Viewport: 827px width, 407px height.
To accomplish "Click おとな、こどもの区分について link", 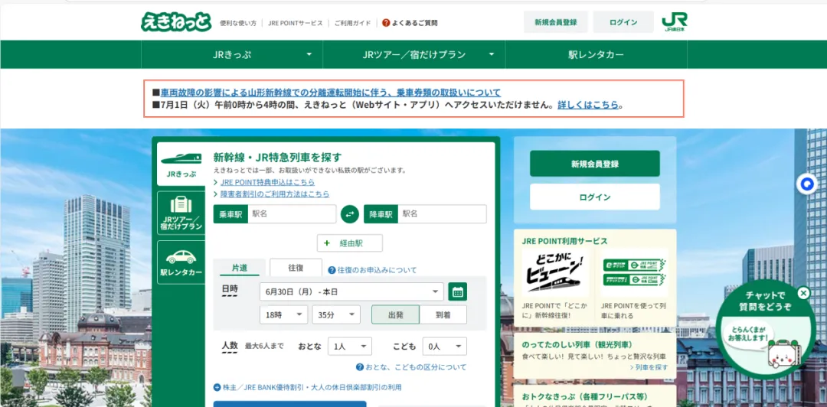I will (416, 367).
